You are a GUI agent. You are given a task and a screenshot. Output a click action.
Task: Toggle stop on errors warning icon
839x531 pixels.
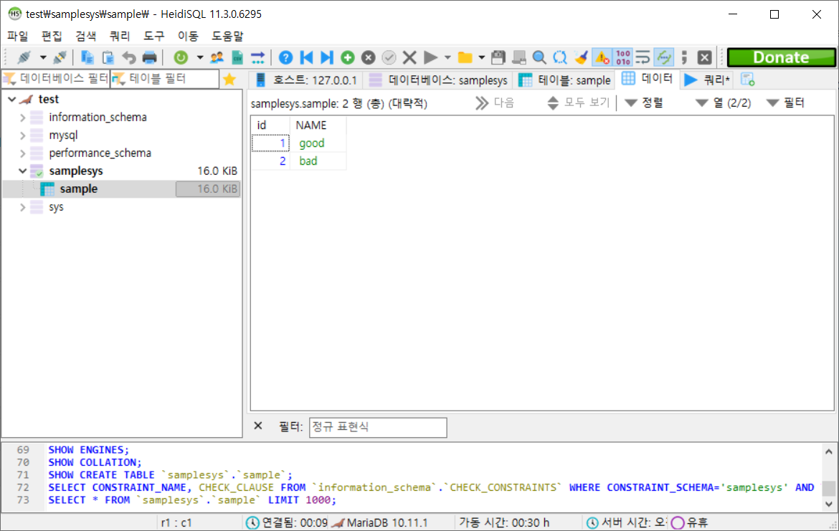pos(602,57)
